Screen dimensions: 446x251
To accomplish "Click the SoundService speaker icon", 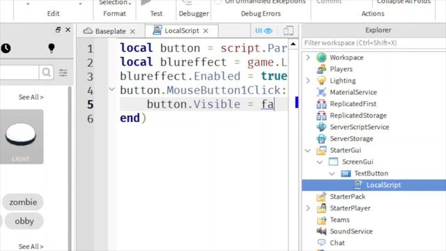I will (321, 231).
